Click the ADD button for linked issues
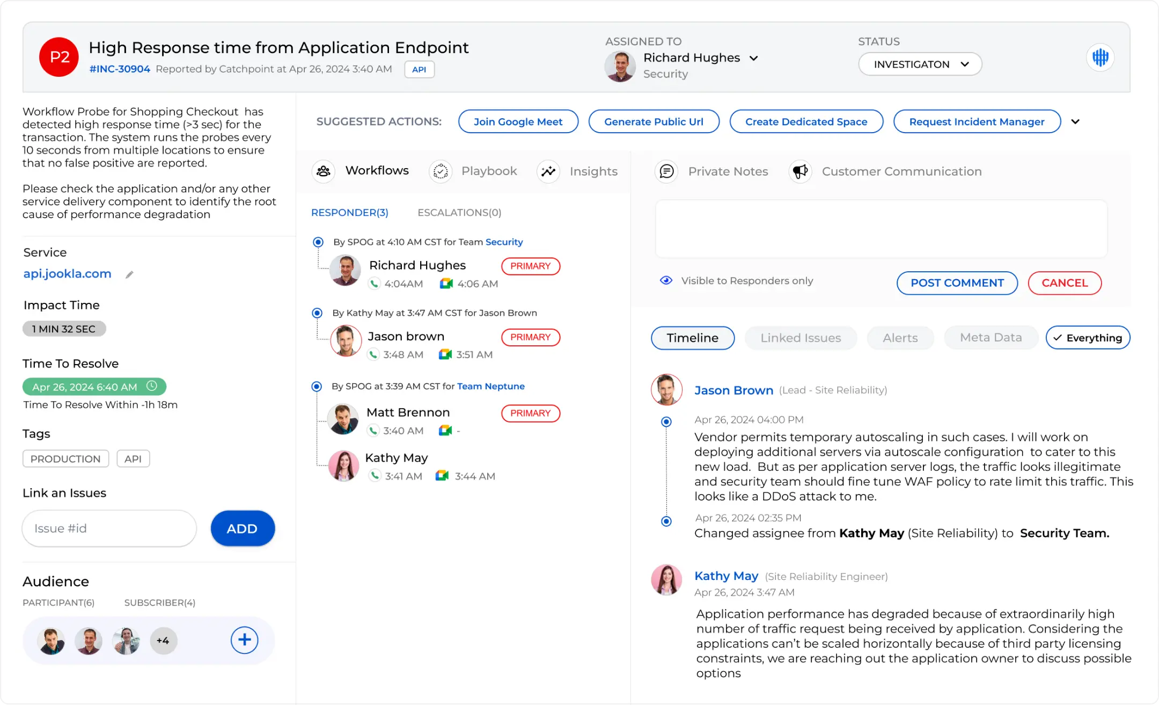The height and width of the screenshot is (705, 1159). [x=241, y=528]
